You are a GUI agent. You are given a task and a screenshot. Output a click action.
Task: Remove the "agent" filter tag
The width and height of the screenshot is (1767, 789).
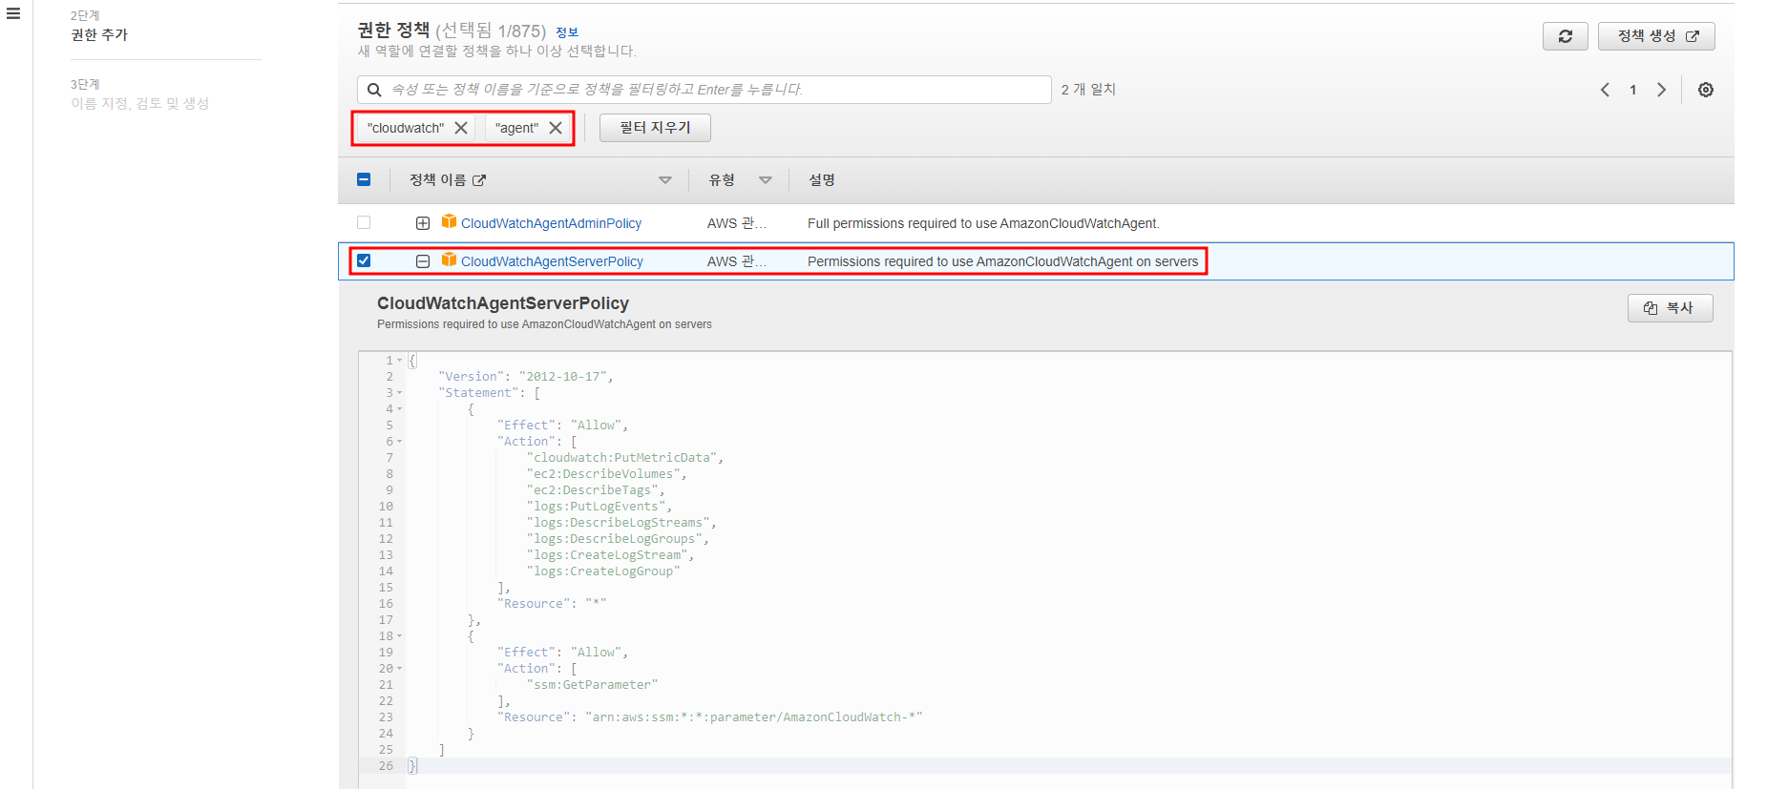[x=556, y=128]
